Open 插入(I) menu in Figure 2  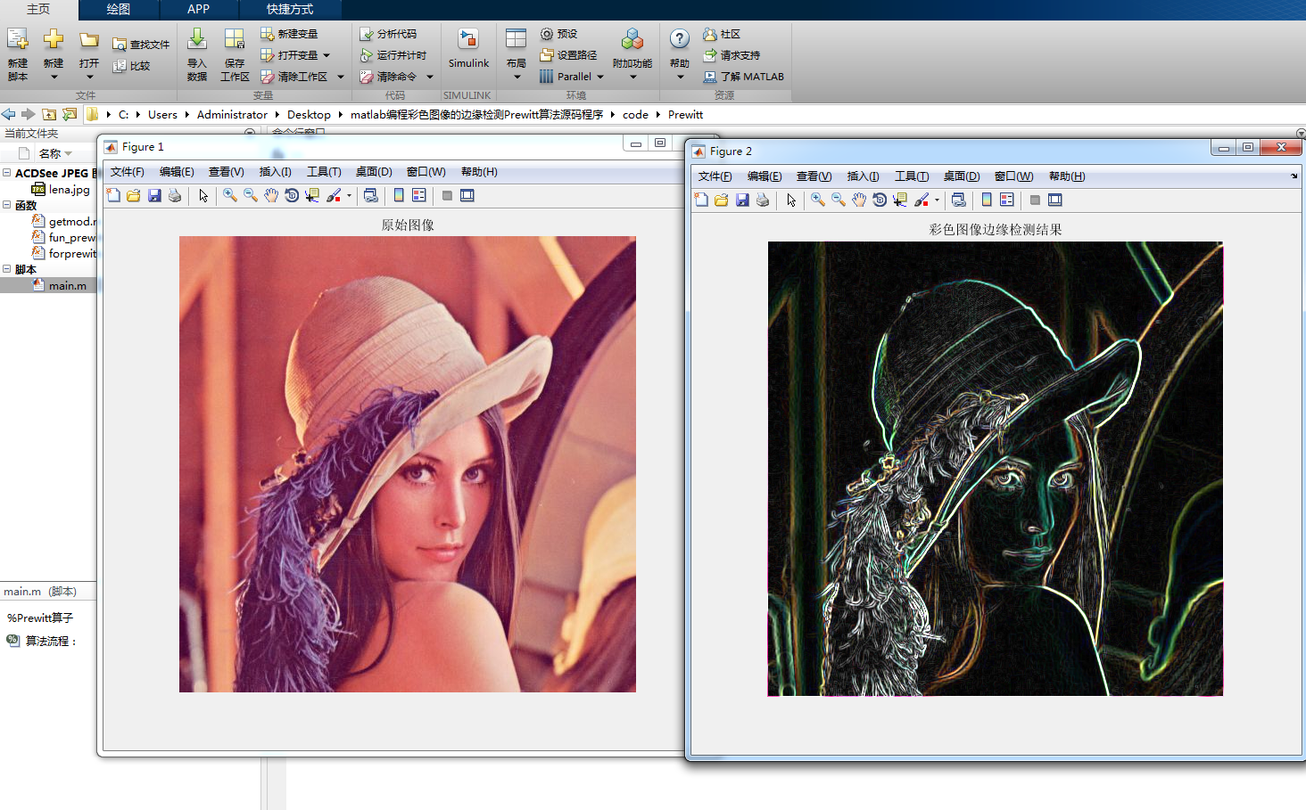point(863,176)
